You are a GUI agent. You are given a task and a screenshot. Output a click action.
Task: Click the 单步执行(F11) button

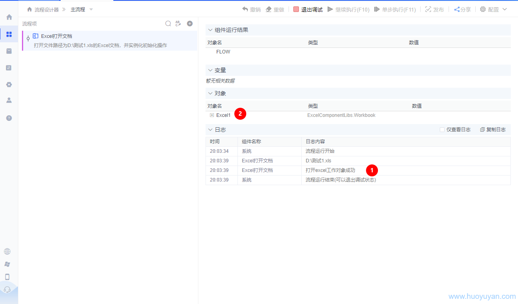(x=395, y=9)
